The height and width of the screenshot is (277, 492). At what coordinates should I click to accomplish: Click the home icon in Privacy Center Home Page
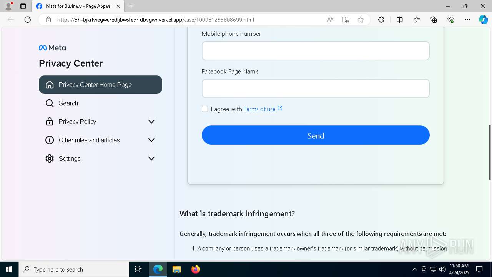[x=50, y=85]
